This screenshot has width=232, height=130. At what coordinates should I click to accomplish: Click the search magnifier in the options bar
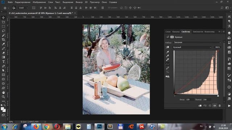point(222,8)
